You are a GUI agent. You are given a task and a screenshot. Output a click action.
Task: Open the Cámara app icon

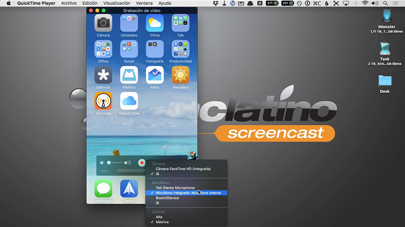click(x=103, y=23)
